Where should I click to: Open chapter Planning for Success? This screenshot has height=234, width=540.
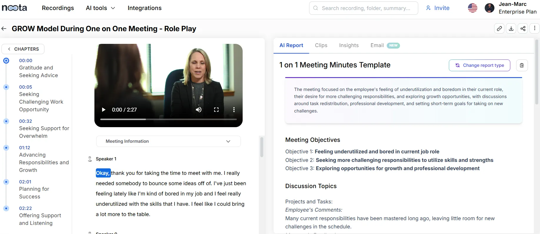pos(34,193)
